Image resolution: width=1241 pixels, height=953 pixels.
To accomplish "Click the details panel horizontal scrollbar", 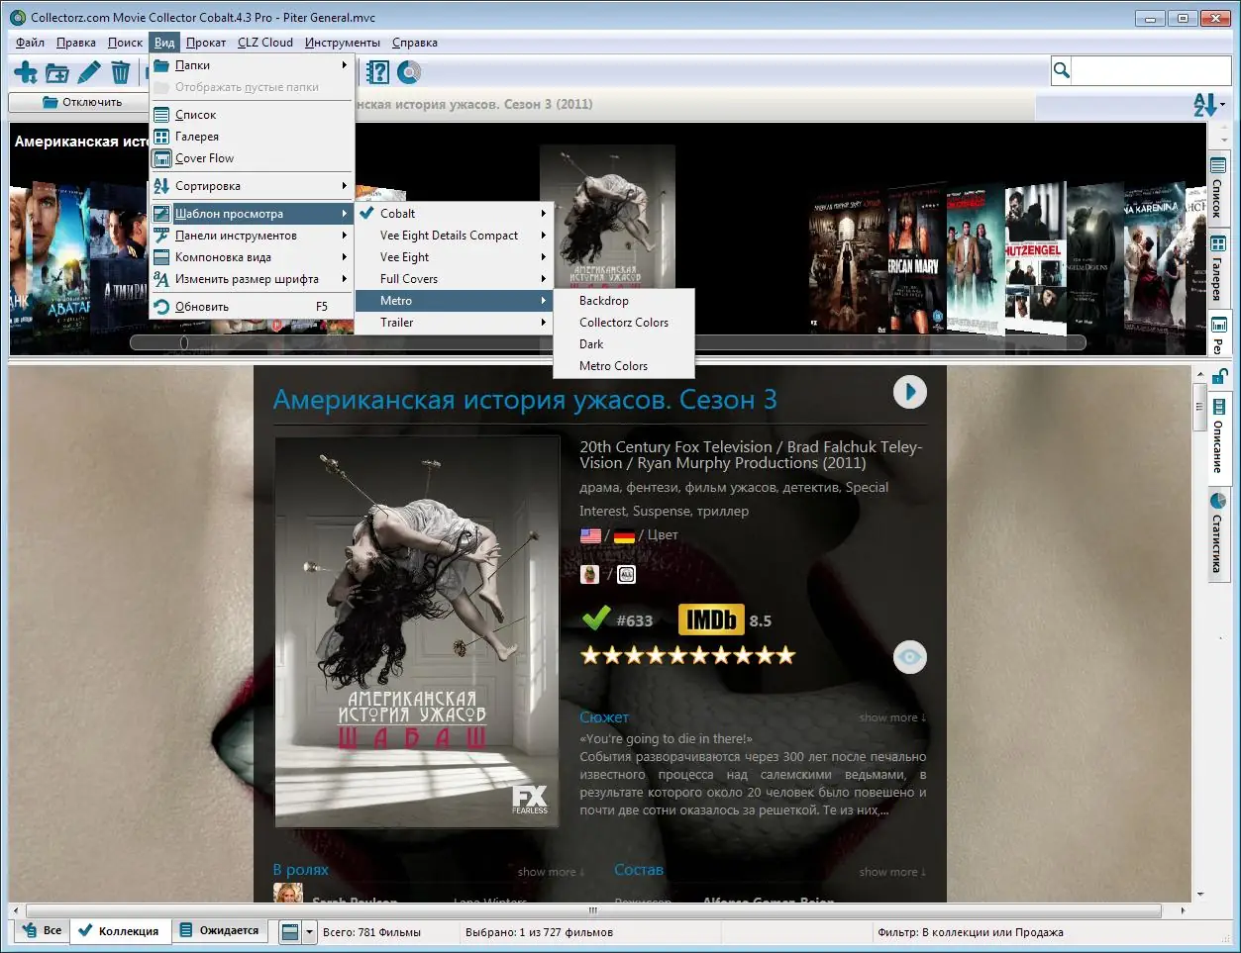I will tap(593, 910).
